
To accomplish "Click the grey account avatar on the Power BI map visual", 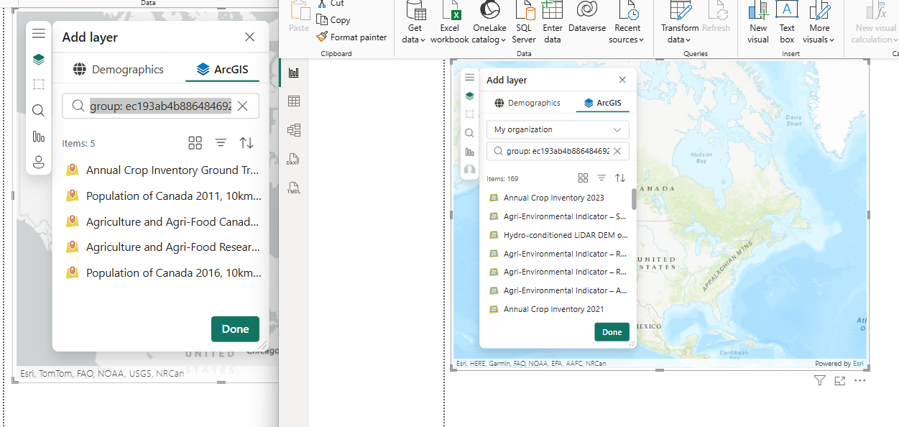I will [470, 170].
